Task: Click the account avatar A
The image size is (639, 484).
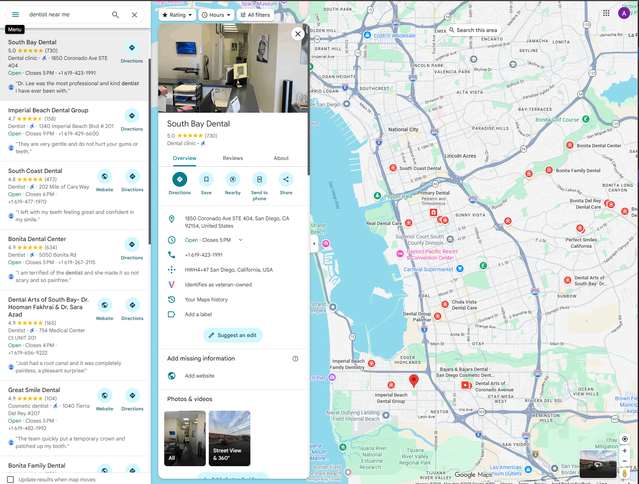Action: [x=624, y=13]
